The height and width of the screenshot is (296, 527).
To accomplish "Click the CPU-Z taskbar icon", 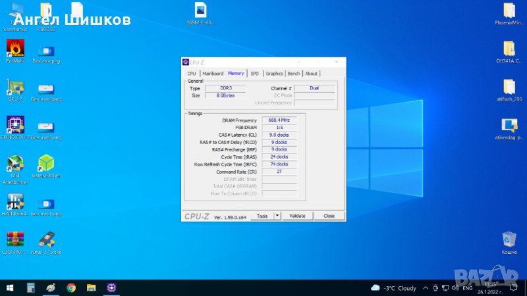I will [x=111, y=287].
